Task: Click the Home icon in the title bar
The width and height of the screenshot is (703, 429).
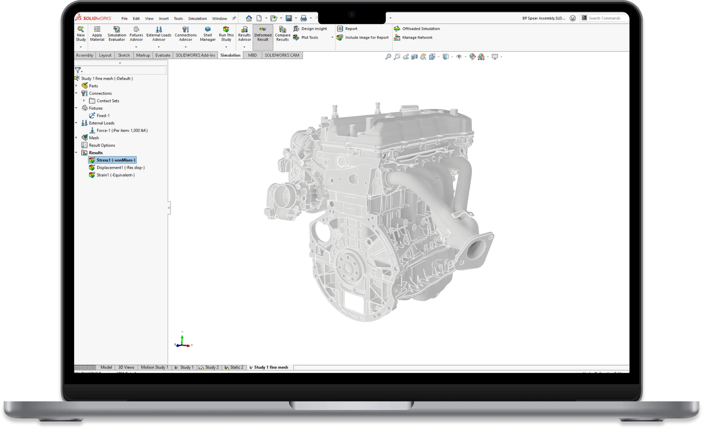Action: point(249,18)
